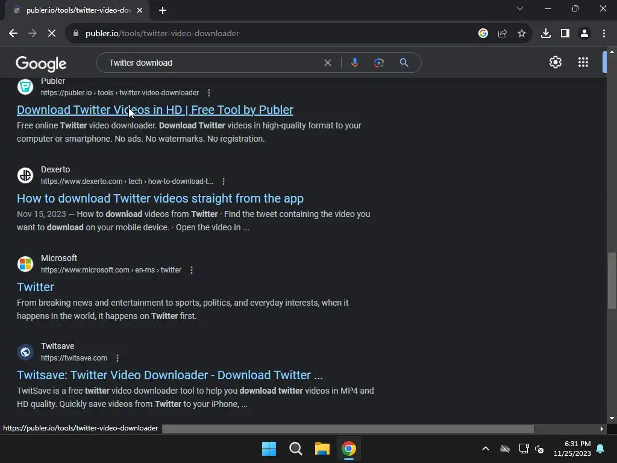Image resolution: width=617 pixels, height=463 pixels.
Task: Click the muted volume tray icon
Action: [539, 449]
